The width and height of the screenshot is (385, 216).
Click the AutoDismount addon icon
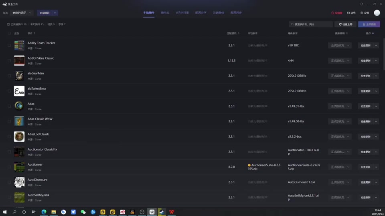click(x=19, y=182)
